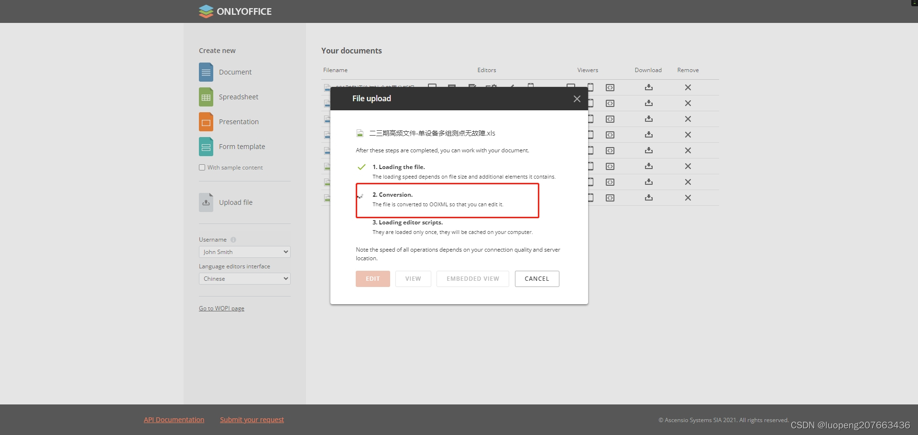Remove the eighth document in the list

tap(688, 198)
